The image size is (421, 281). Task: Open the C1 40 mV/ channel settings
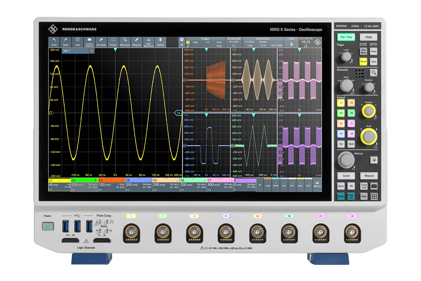tap(59, 185)
